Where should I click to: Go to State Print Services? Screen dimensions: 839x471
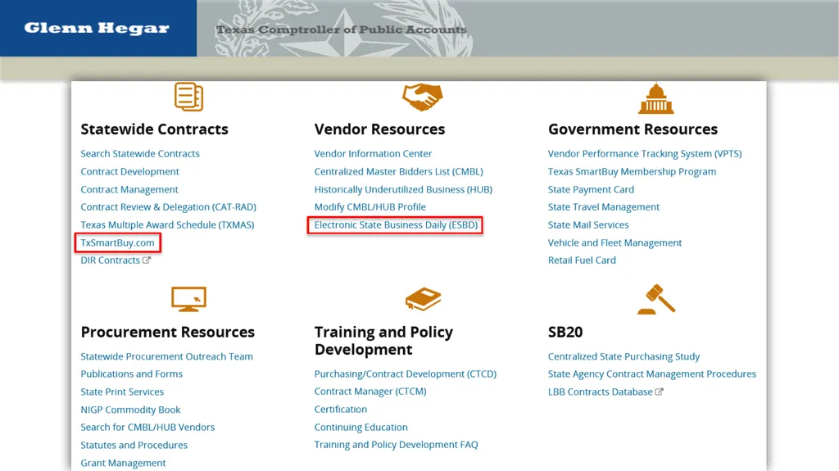click(123, 392)
